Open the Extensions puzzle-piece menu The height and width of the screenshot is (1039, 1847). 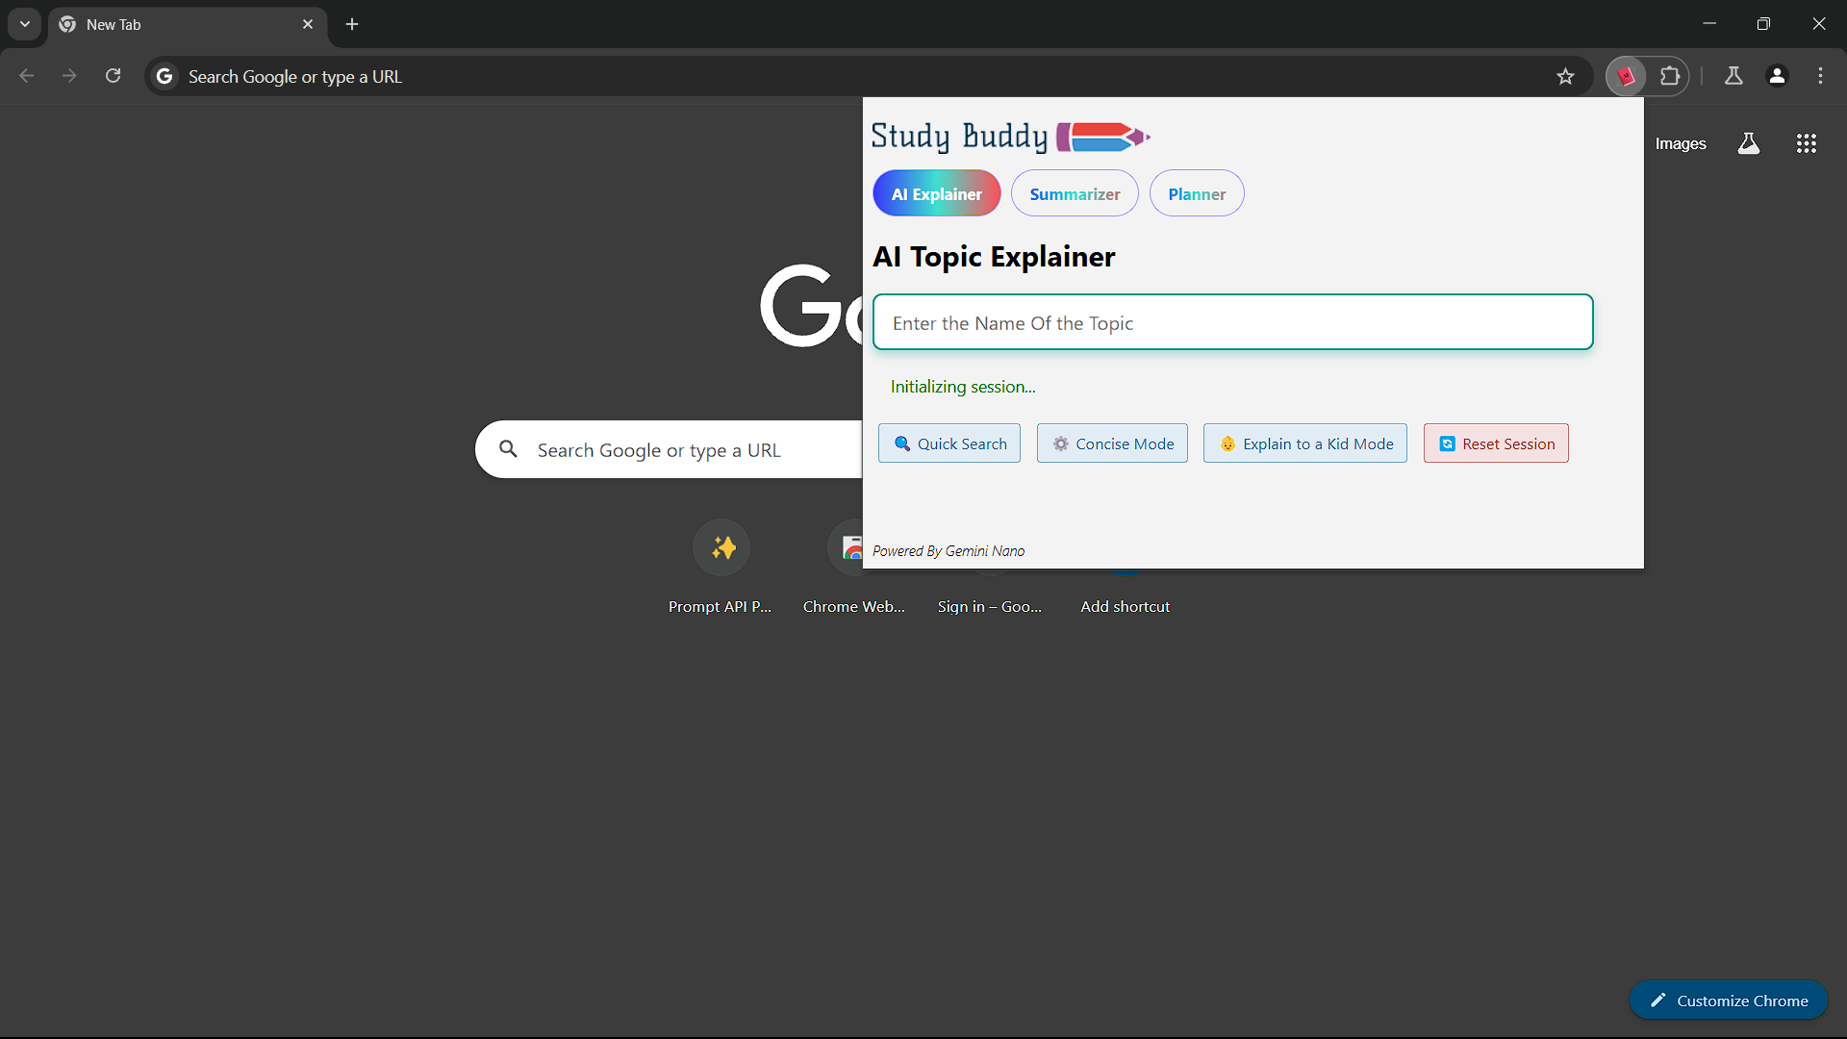pos(1670,76)
